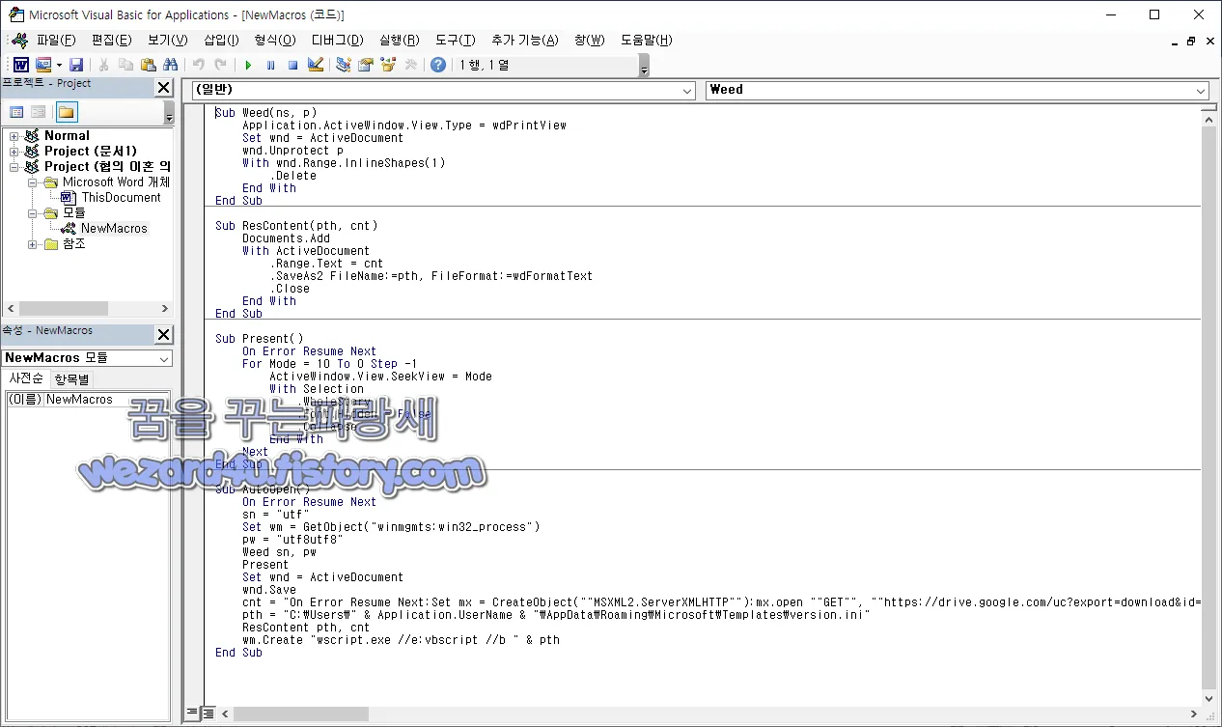Screen dimensions: 1222x727
Task: Toggle Design Mode icon
Action: [316, 65]
